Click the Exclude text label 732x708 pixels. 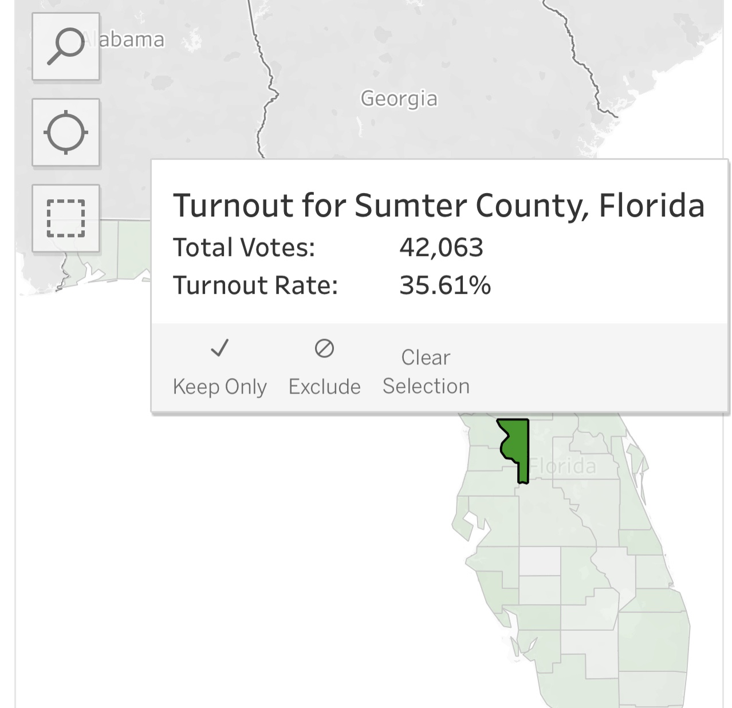(324, 387)
